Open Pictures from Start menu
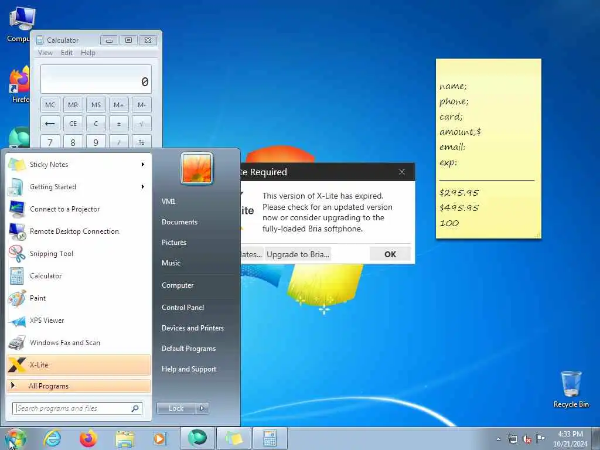The height and width of the screenshot is (450, 600). [x=174, y=242]
